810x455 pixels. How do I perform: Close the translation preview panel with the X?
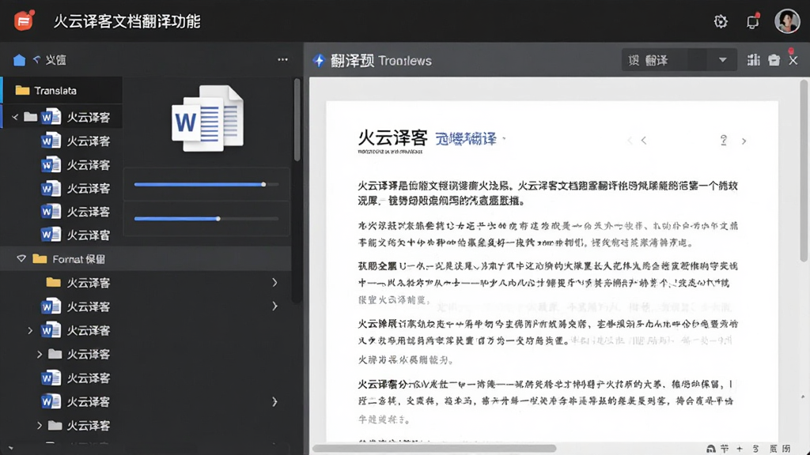click(x=793, y=60)
